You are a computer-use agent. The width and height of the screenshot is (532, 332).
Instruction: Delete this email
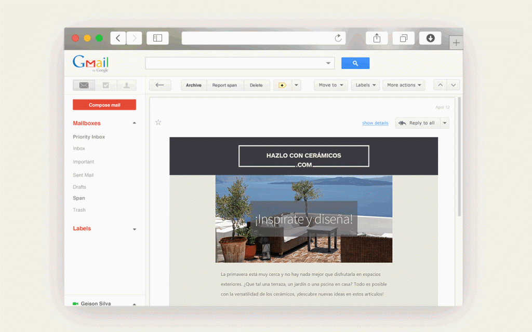tap(256, 86)
